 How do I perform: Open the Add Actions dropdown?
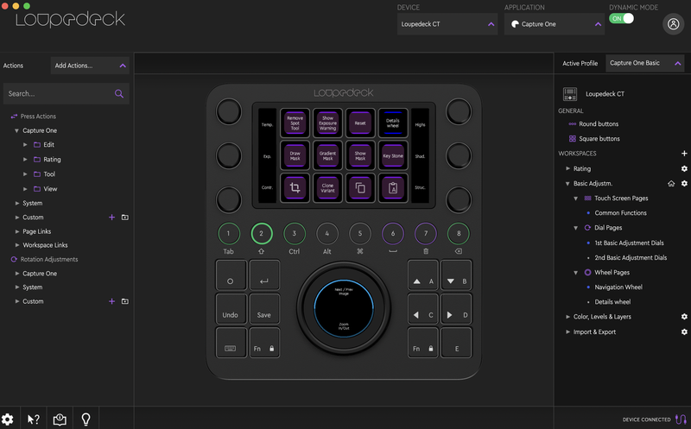click(x=90, y=66)
